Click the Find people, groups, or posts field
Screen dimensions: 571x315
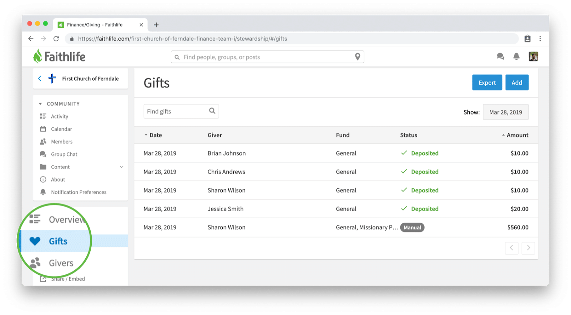point(268,57)
